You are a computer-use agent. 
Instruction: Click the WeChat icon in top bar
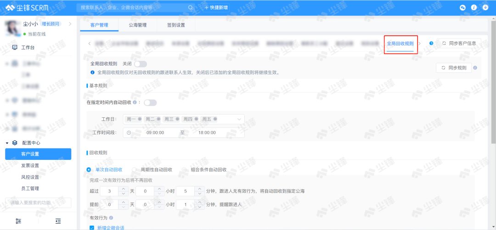point(462,7)
